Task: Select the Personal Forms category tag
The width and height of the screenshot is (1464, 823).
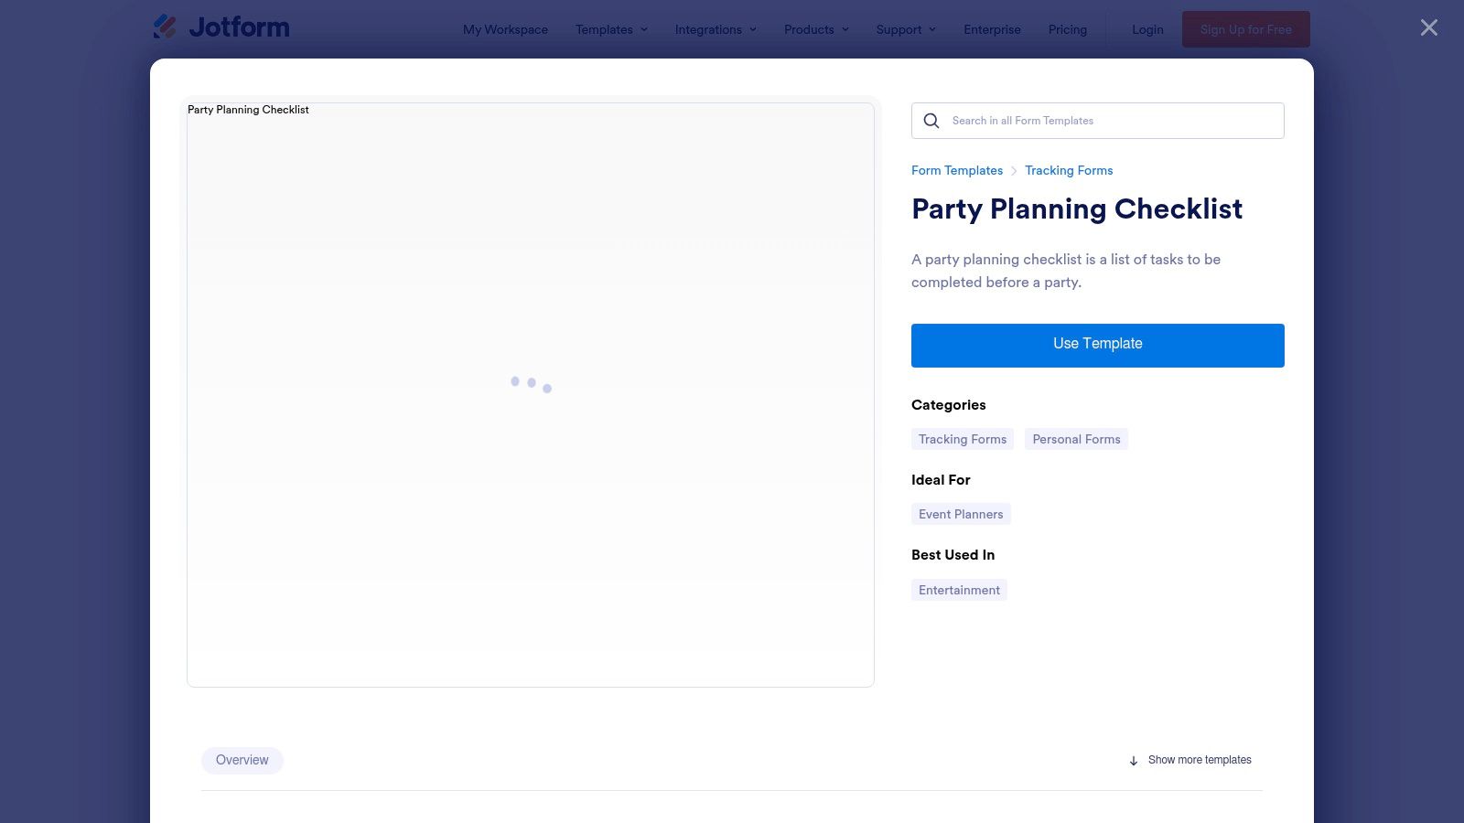Action: click(x=1076, y=439)
